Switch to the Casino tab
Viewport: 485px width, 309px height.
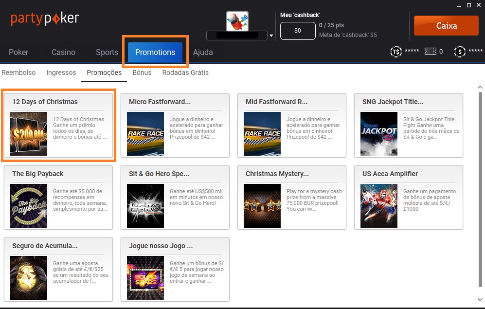(x=63, y=52)
